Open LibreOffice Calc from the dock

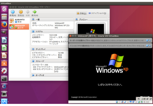tap(4, 48)
